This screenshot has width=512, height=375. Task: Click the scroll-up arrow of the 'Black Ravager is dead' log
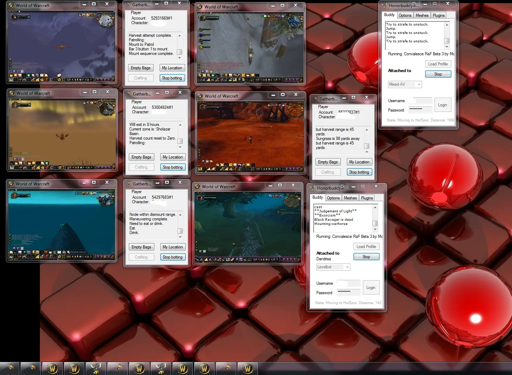point(375,207)
